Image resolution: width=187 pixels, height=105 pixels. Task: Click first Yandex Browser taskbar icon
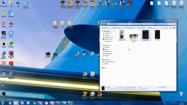[46, 103]
